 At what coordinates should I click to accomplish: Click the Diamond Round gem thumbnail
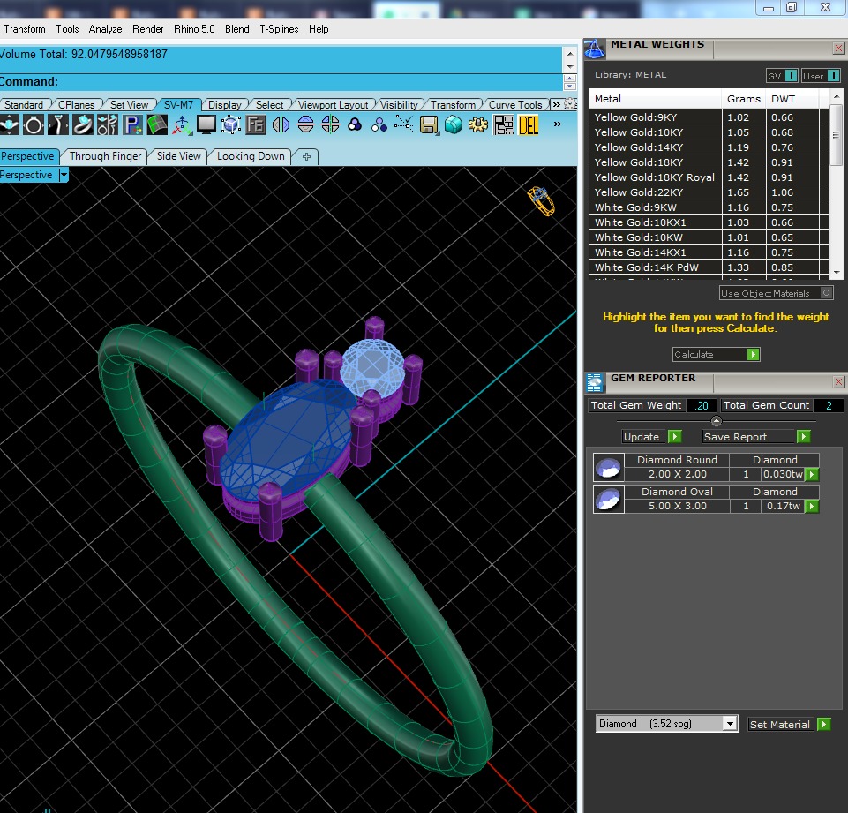(608, 468)
